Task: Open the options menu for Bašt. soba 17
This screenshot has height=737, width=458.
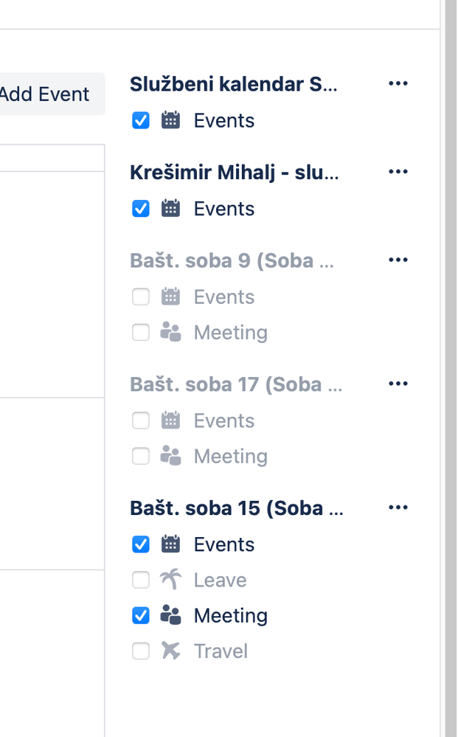Action: (x=398, y=383)
